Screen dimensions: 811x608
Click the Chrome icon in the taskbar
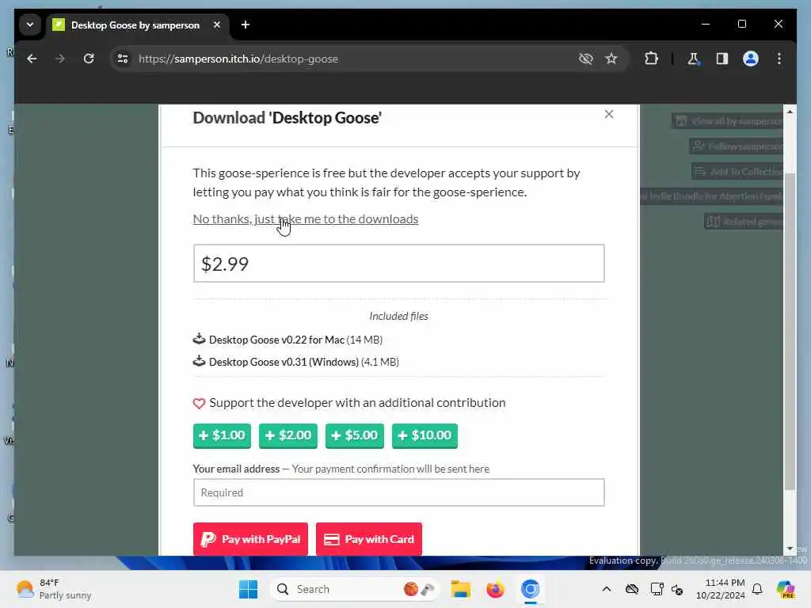(x=530, y=589)
